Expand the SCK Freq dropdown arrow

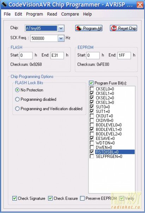(61, 38)
